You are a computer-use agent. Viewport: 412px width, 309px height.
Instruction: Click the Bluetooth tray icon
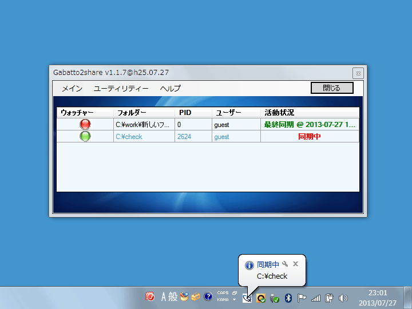pyautogui.click(x=288, y=298)
